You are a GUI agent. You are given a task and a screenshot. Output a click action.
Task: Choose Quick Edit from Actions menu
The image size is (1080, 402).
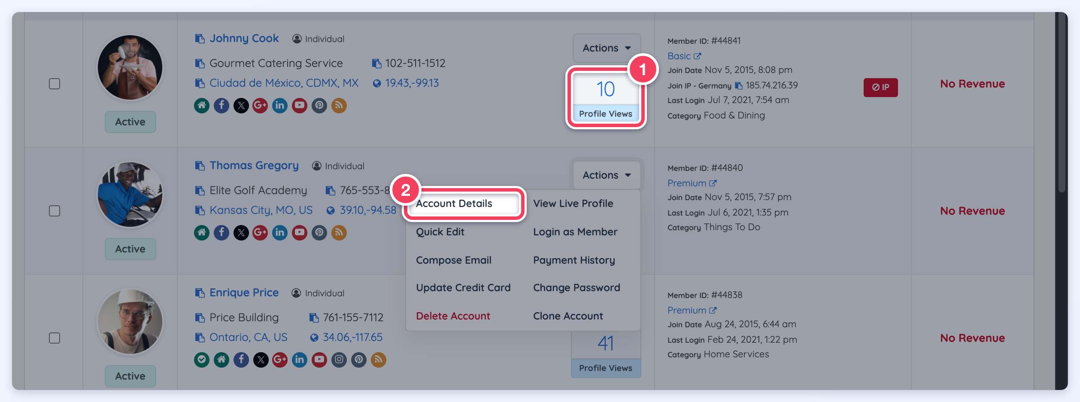pyautogui.click(x=440, y=232)
